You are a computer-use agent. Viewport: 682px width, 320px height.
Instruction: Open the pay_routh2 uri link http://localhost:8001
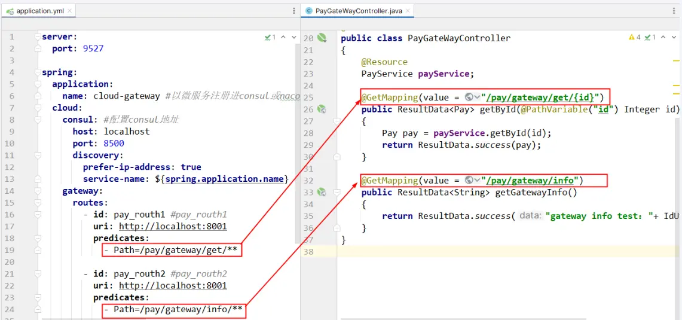pos(172,285)
